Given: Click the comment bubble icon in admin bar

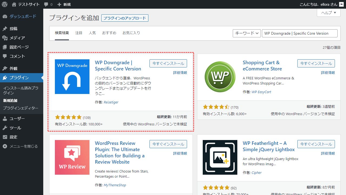Looking at the screenshot, I should [x=46, y=5].
